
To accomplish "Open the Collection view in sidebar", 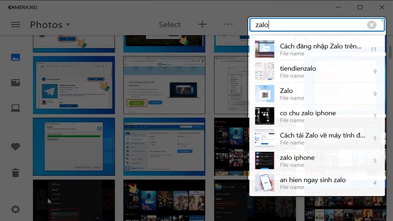I will (x=16, y=57).
